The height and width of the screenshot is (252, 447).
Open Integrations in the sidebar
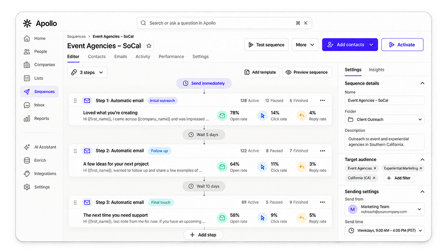tap(40, 174)
